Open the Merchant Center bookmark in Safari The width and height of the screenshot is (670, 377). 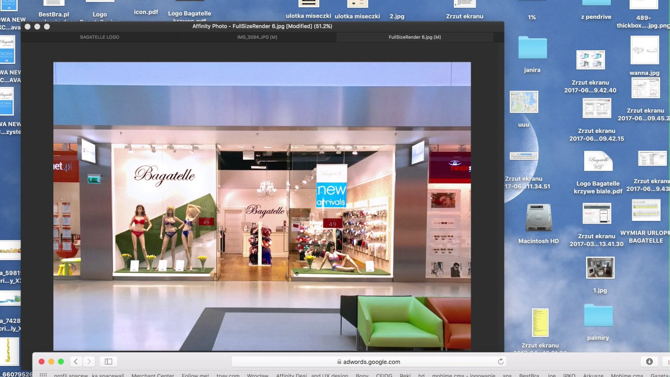[x=153, y=375]
